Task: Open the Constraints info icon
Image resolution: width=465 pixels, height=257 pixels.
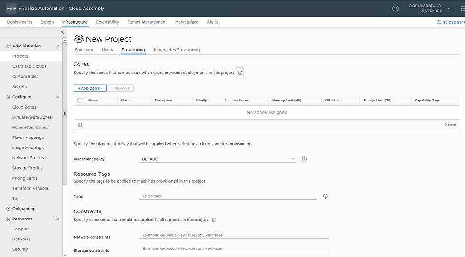Action: pos(214,220)
